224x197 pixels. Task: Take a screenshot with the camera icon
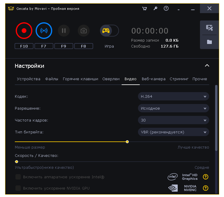coord(84,31)
